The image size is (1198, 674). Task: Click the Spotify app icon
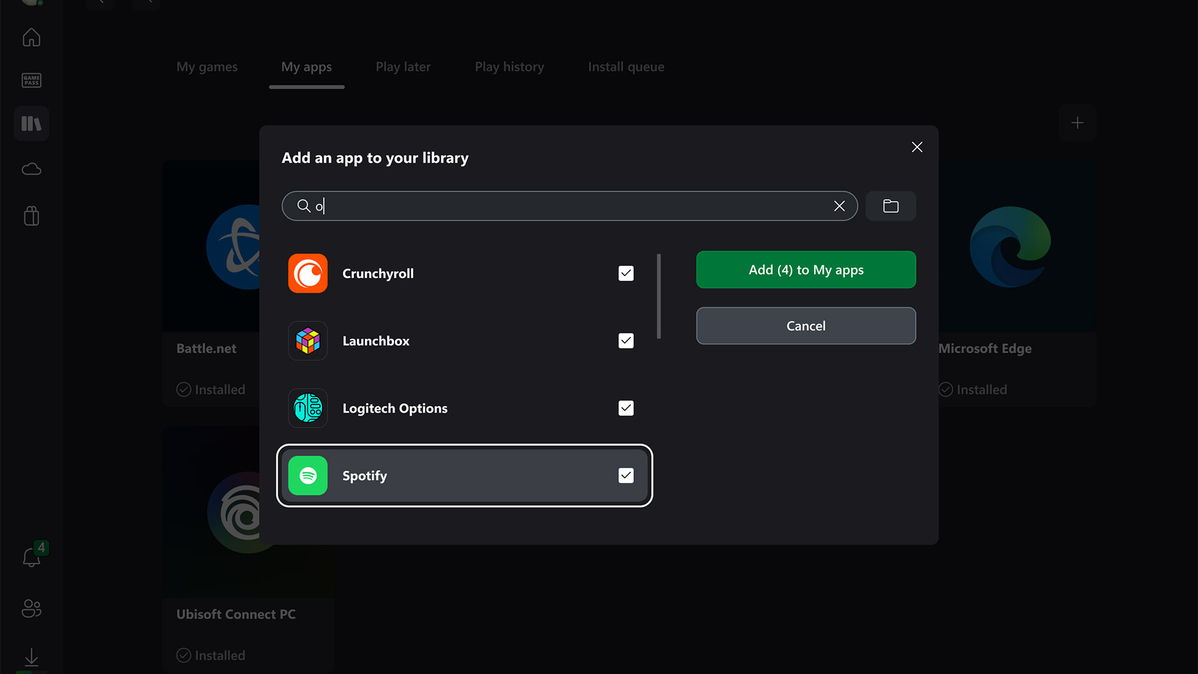[x=307, y=475]
